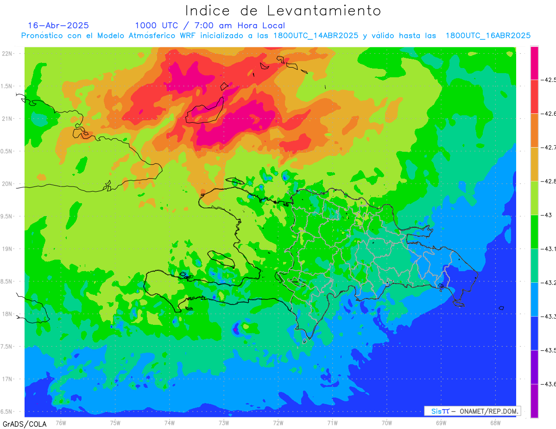Click the colorbar value '-42.7'
The width and height of the screenshot is (556, 429).
[x=550, y=147]
